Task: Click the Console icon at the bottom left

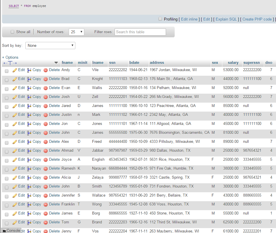Action: [x=4, y=230]
